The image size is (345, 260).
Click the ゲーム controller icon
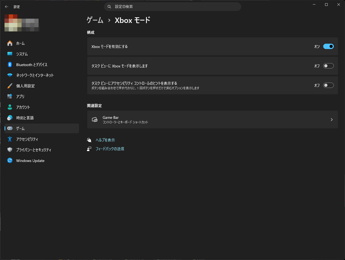[x=10, y=128]
